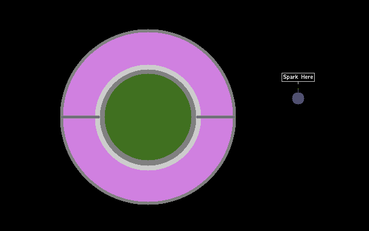Click the light gray ring below the green core
This screenshot has width=369, height=231.
point(148,168)
